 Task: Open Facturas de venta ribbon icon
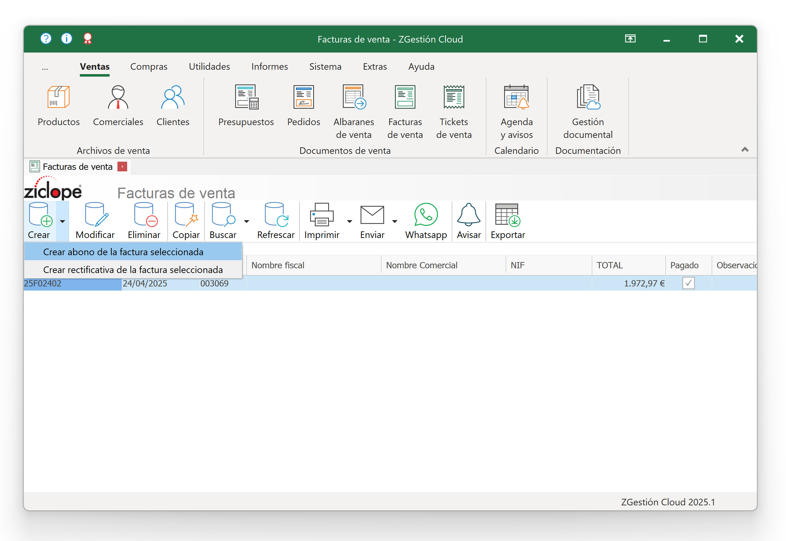pyautogui.click(x=405, y=112)
